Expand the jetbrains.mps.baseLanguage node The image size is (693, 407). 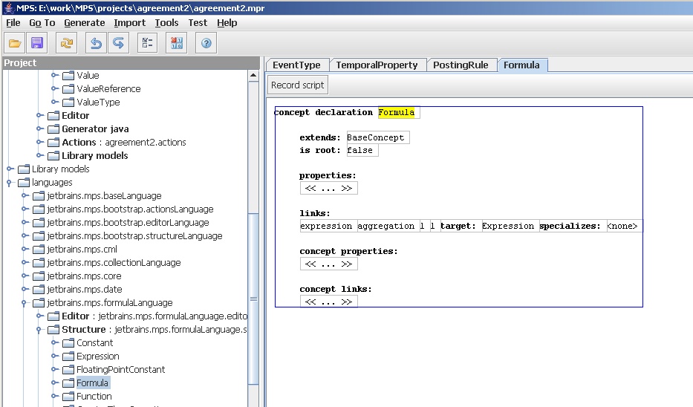(25, 196)
